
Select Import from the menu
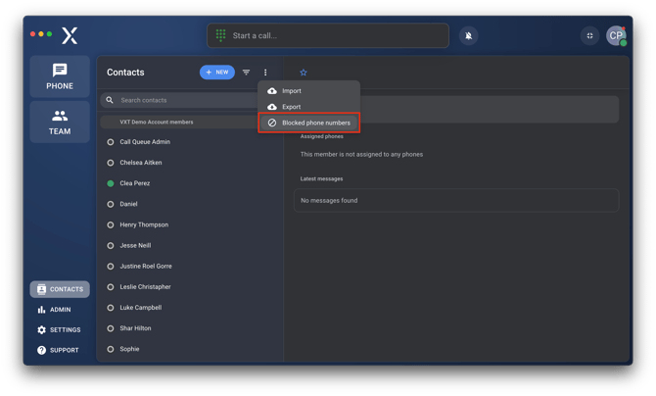click(291, 91)
